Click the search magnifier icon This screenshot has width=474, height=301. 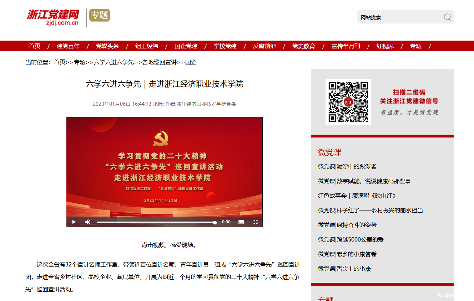tap(447, 17)
